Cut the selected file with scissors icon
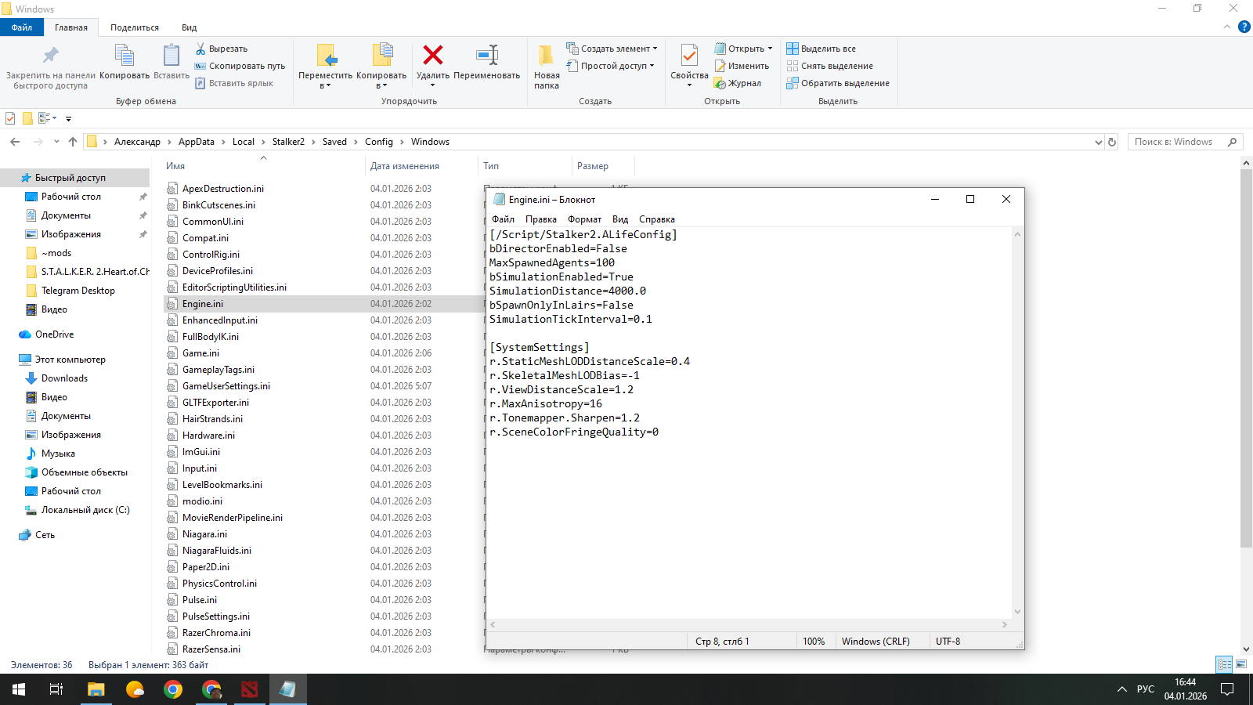The image size is (1253, 705). (x=222, y=49)
